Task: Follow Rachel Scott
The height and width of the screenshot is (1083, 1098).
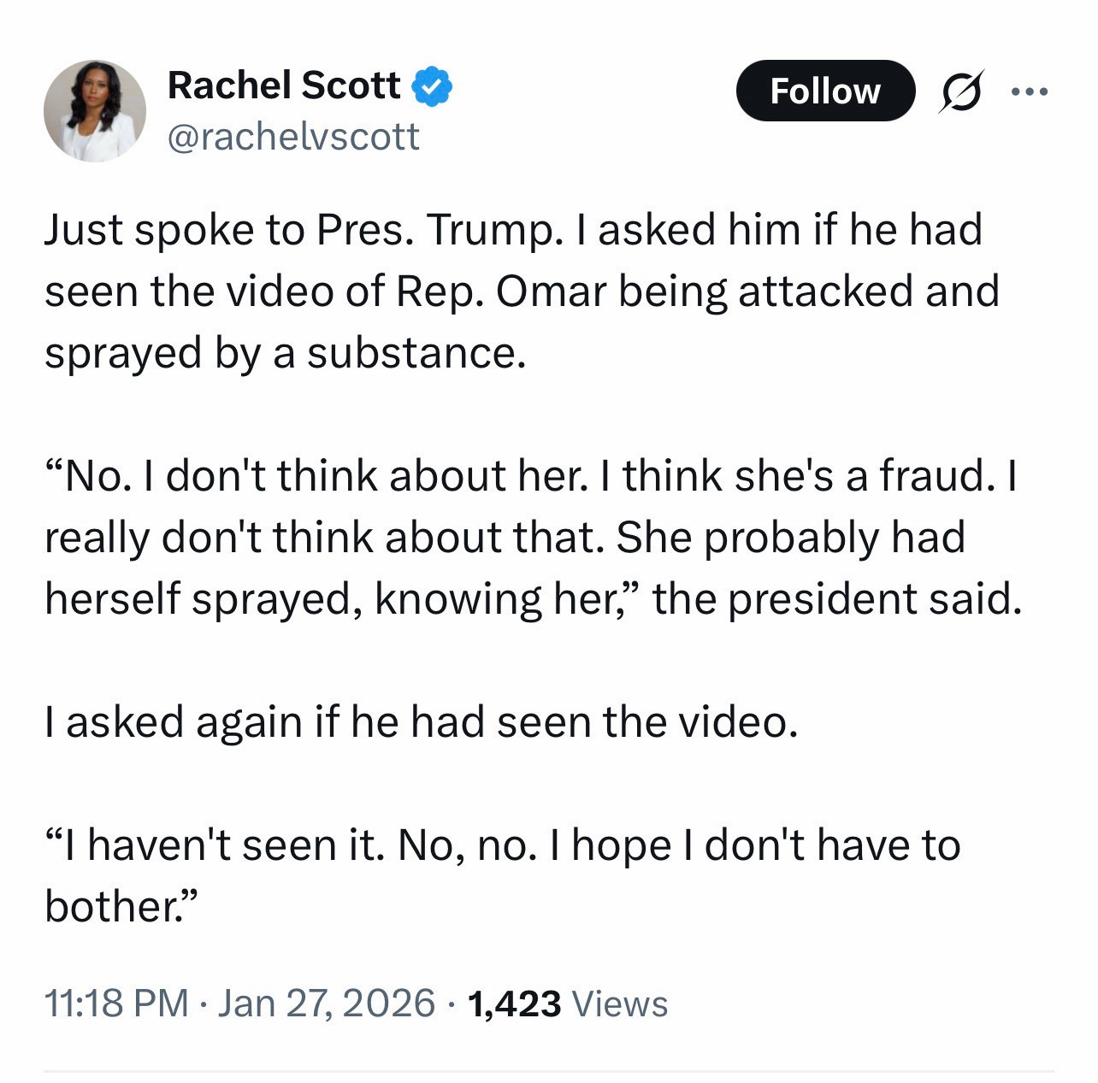Action: click(824, 91)
